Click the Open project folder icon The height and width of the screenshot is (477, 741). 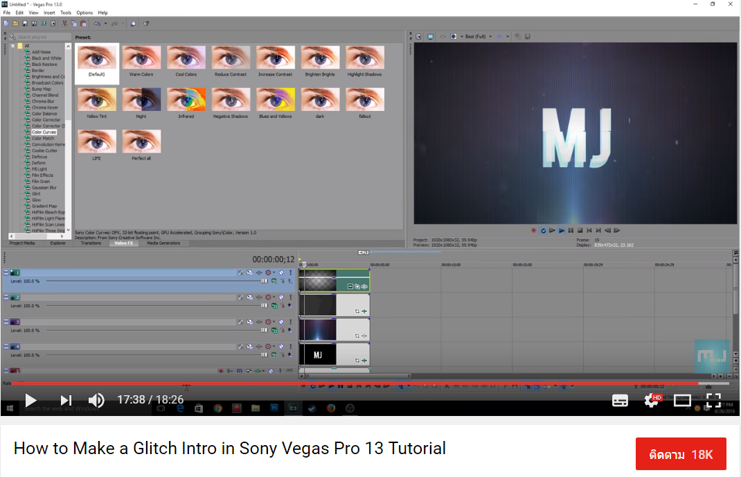point(16,24)
